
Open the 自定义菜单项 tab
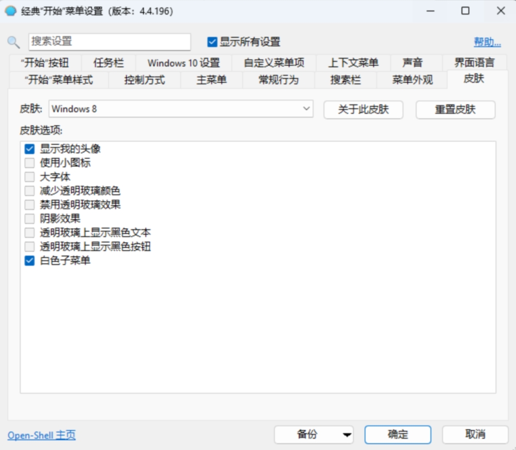[274, 63]
